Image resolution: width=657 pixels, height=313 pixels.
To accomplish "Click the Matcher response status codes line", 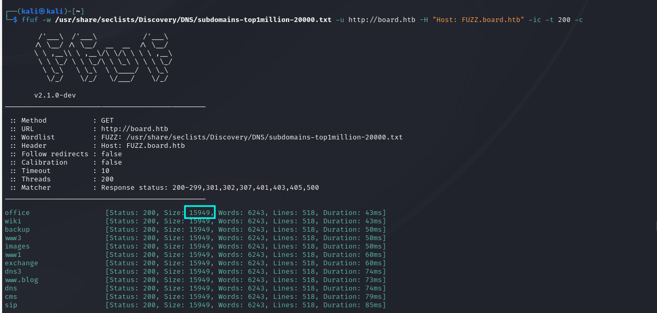I will point(210,188).
